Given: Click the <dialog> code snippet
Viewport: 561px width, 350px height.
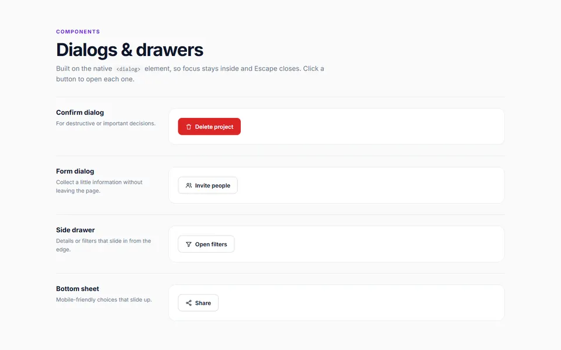Looking at the screenshot, I should [128, 69].
